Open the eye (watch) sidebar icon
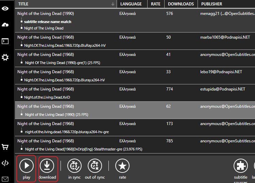This screenshot has width=255, height=183. (5, 8)
